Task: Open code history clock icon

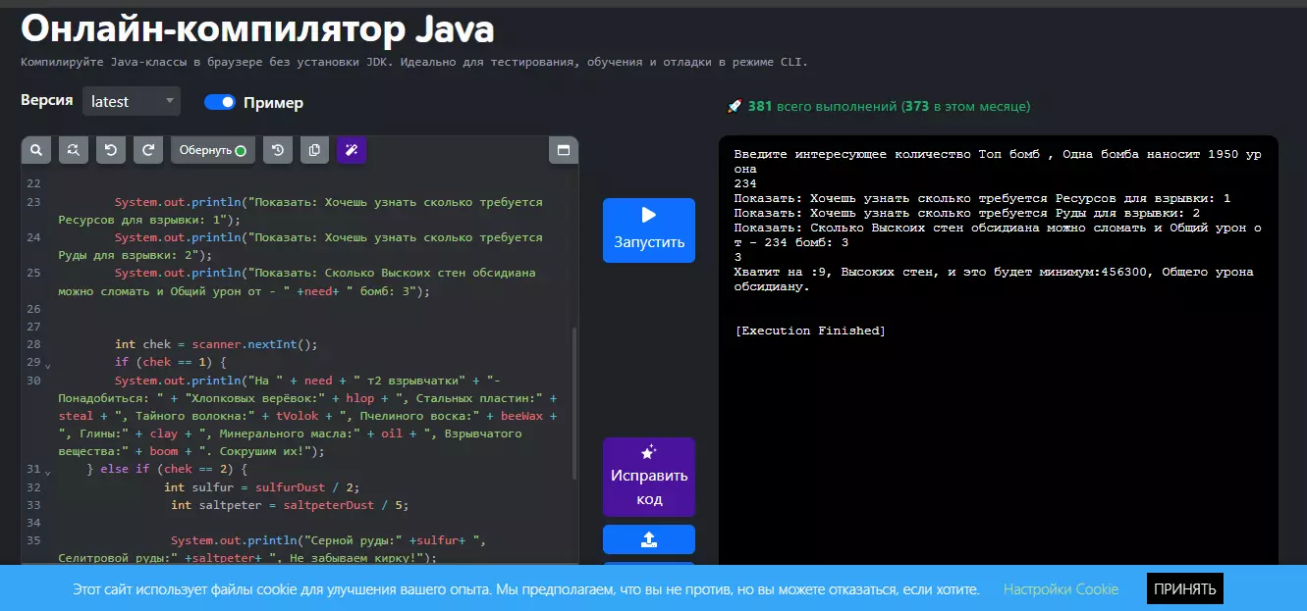Action: click(278, 150)
